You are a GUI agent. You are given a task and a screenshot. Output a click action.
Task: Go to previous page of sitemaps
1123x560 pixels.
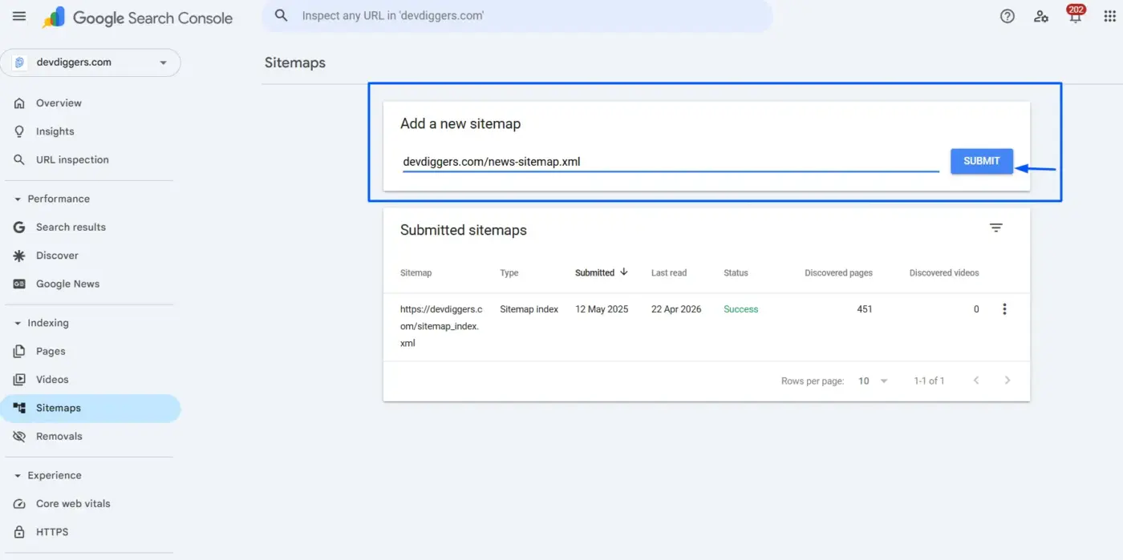click(976, 381)
